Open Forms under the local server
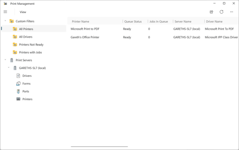This screenshot has width=239, height=150. point(27,84)
